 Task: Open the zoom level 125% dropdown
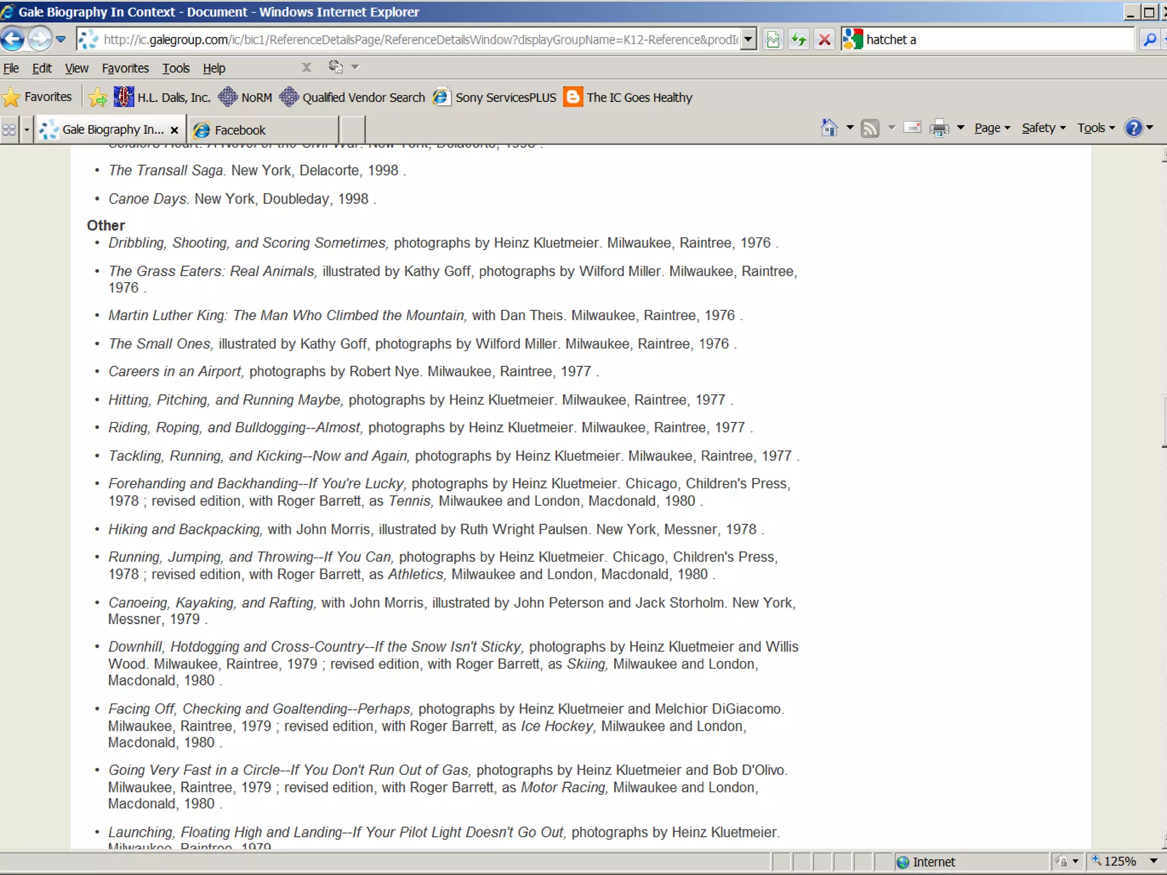click(x=1153, y=861)
